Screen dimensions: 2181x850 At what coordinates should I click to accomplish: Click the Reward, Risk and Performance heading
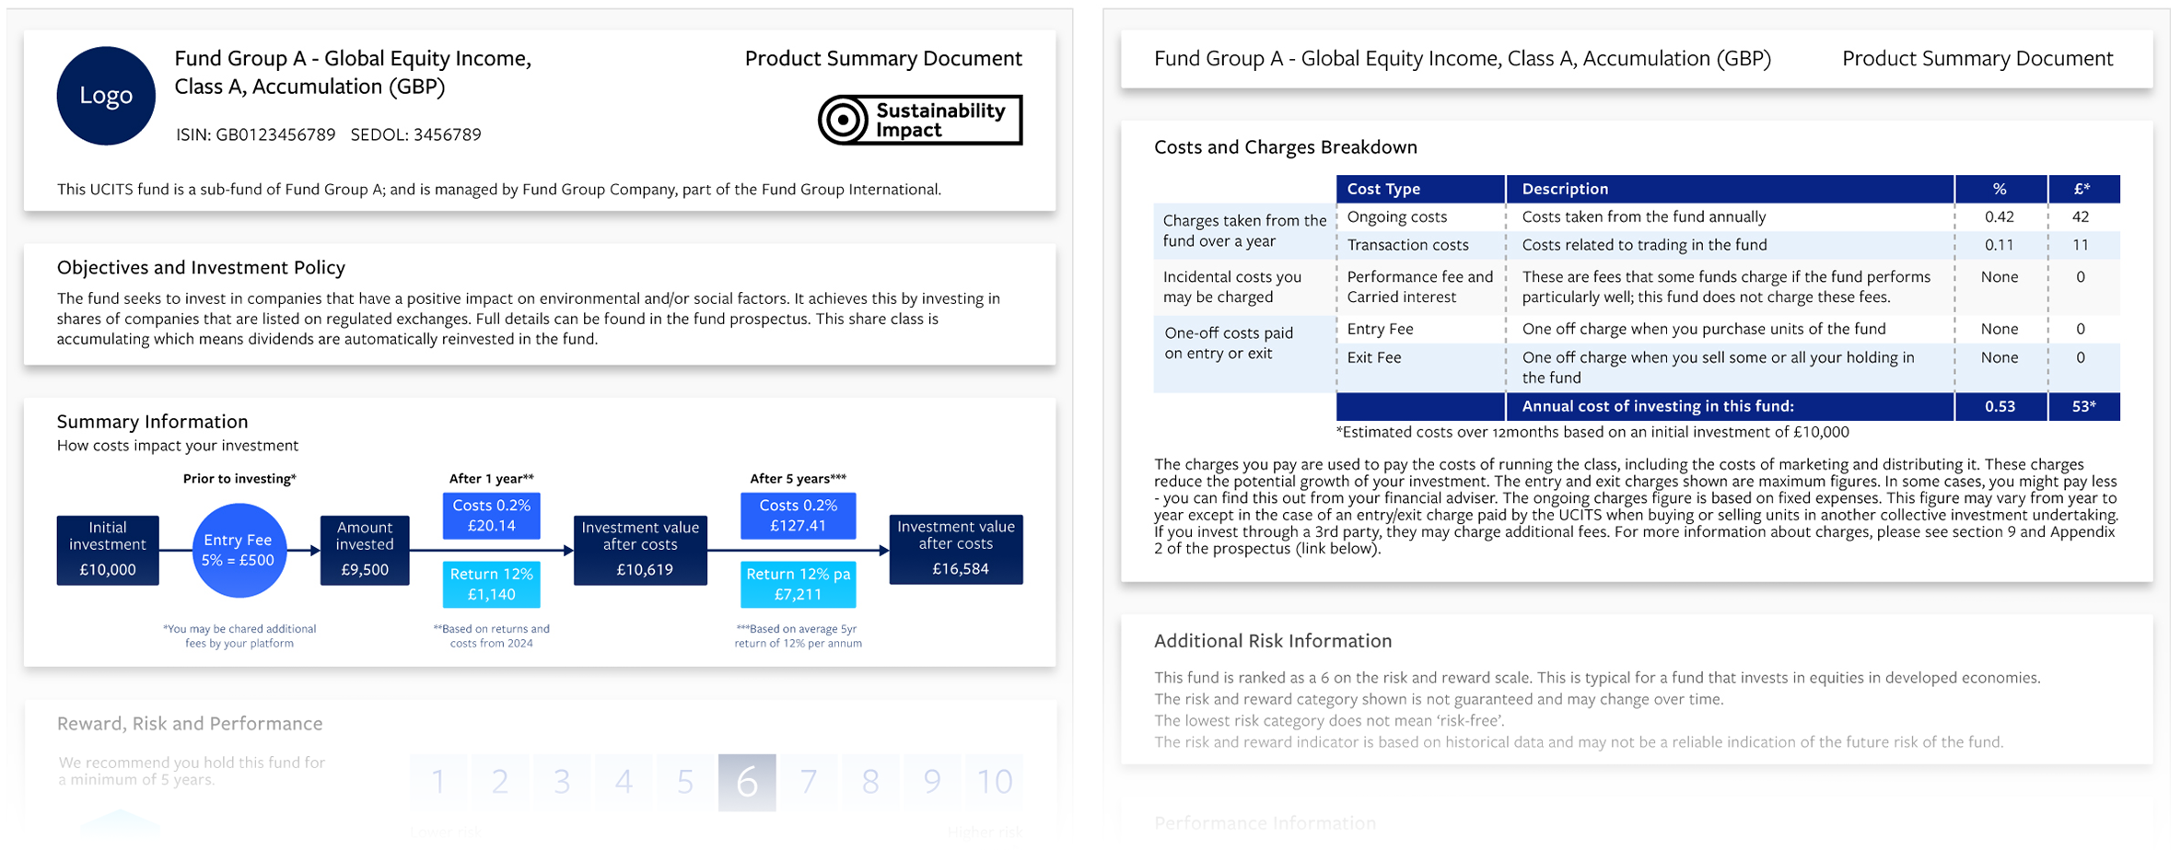coord(190,723)
